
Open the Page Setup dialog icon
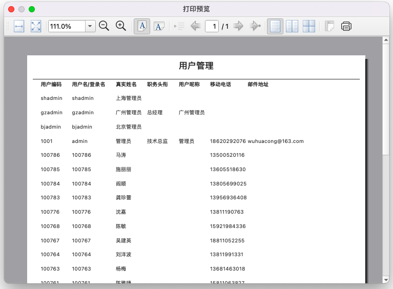pyautogui.click(x=329, y=26)
